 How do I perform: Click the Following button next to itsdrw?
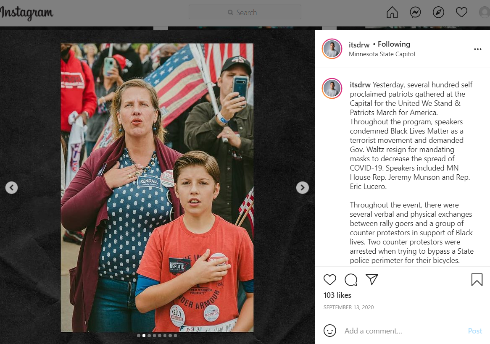coord(394,44)
